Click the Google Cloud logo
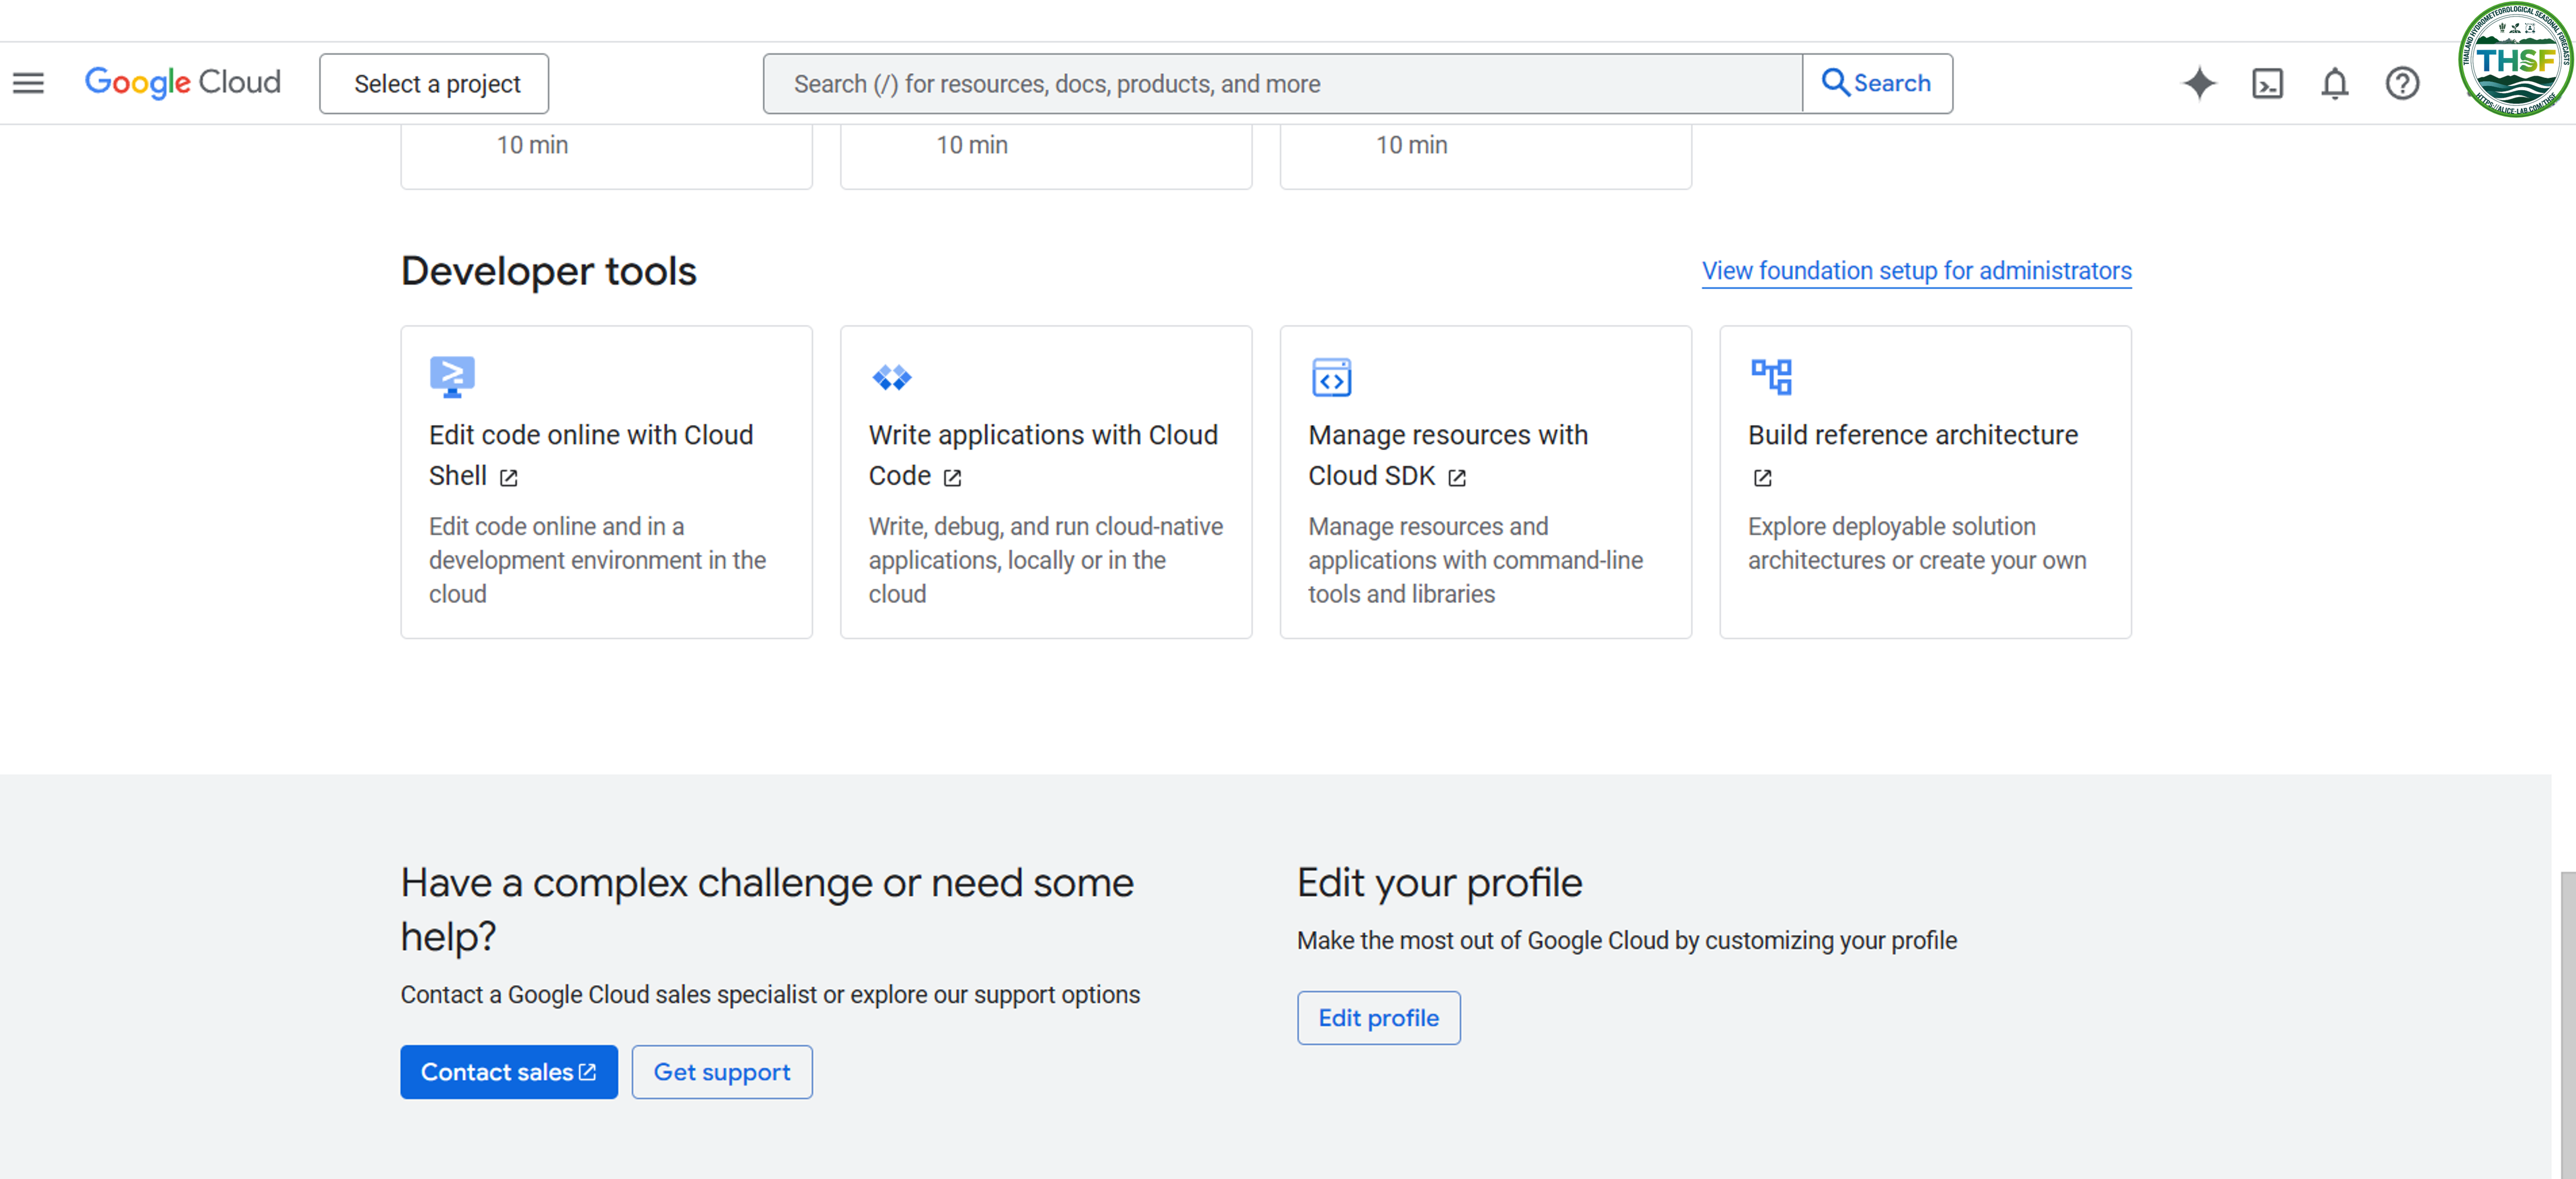This screenshot has width=2576, height=1179. [x=183, y=82]
